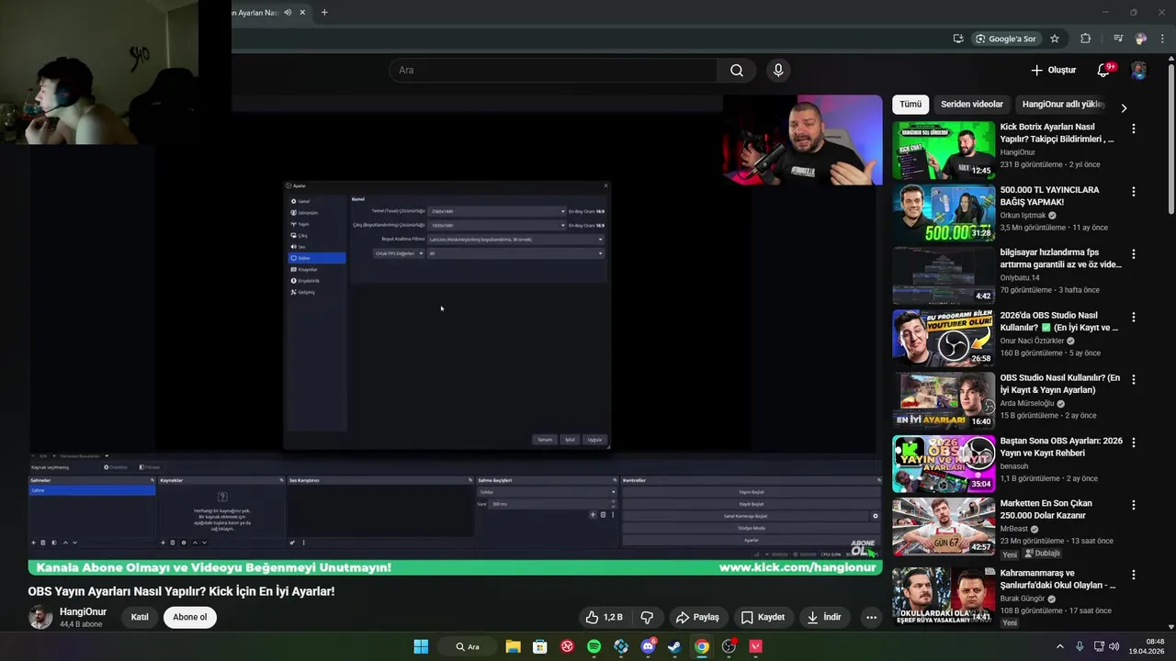Switch to Chrome taskbar icon
Image resolution: width=1176 pixels, height=661 pixels.
(x=702, y=646)
